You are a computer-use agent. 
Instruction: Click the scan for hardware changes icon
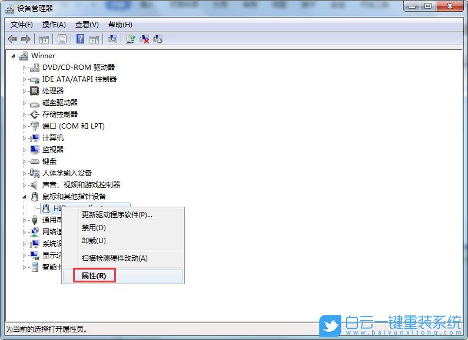pos(112,39)
